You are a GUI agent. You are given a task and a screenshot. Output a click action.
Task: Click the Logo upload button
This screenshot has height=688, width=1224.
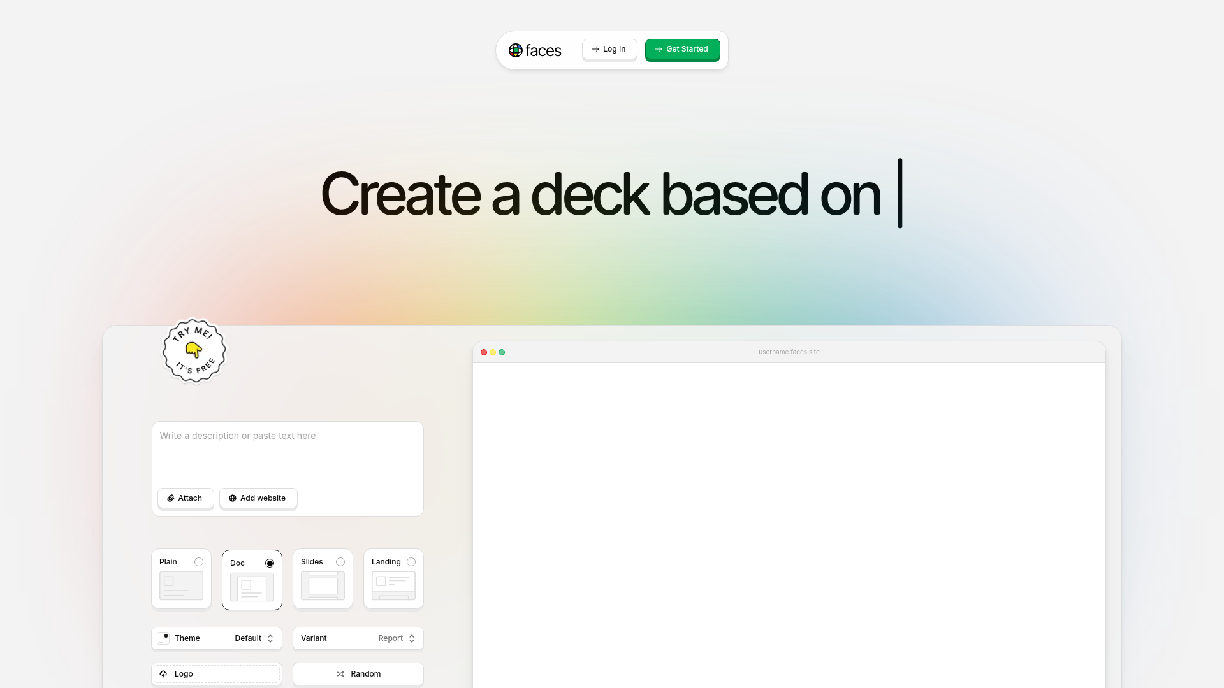217,674
